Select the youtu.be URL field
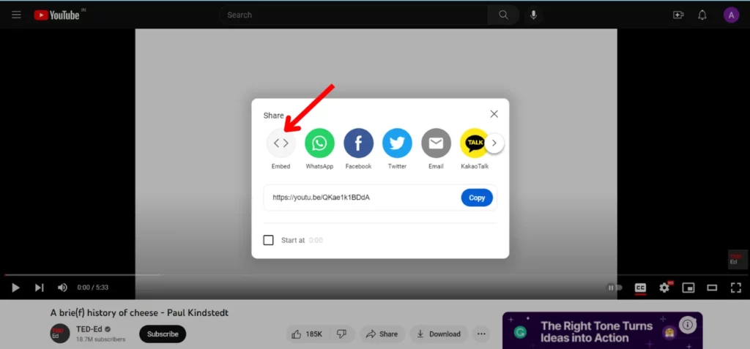 (x=363, y=198)
